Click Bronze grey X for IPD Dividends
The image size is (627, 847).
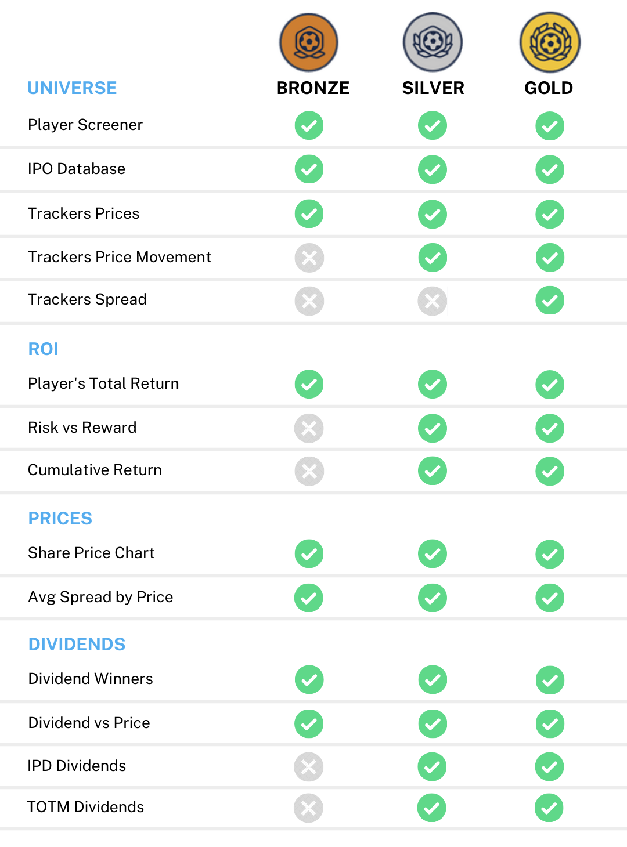309,767
